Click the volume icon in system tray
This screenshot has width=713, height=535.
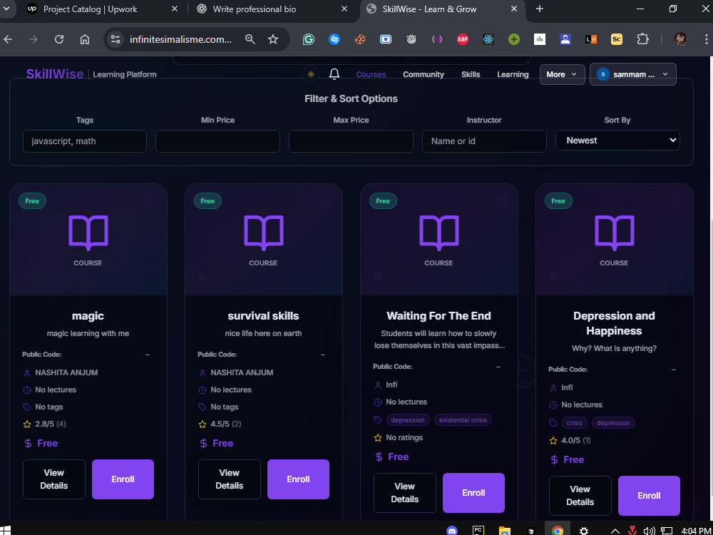[650, 531]
